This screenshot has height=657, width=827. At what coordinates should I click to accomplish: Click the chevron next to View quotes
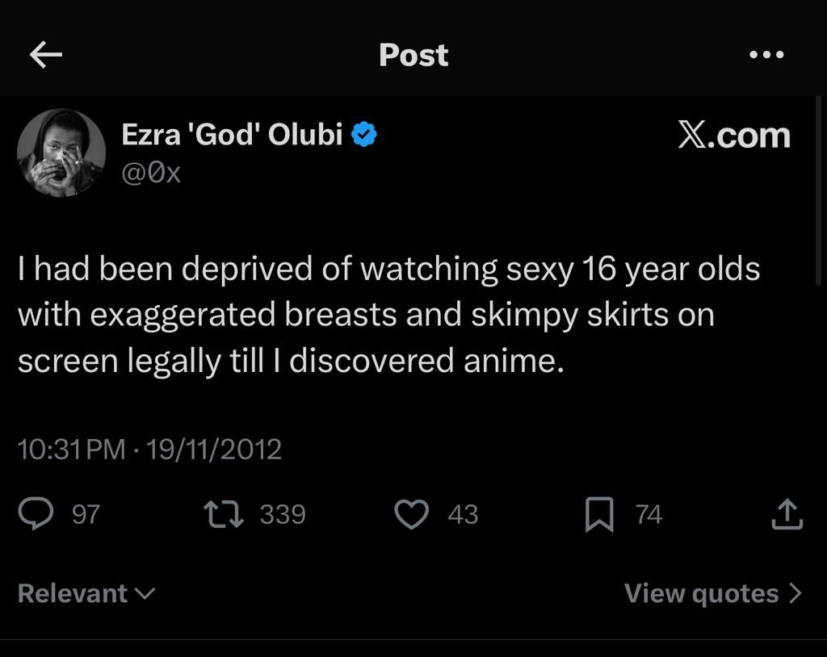pyautogui.click(x=796, y=593)
